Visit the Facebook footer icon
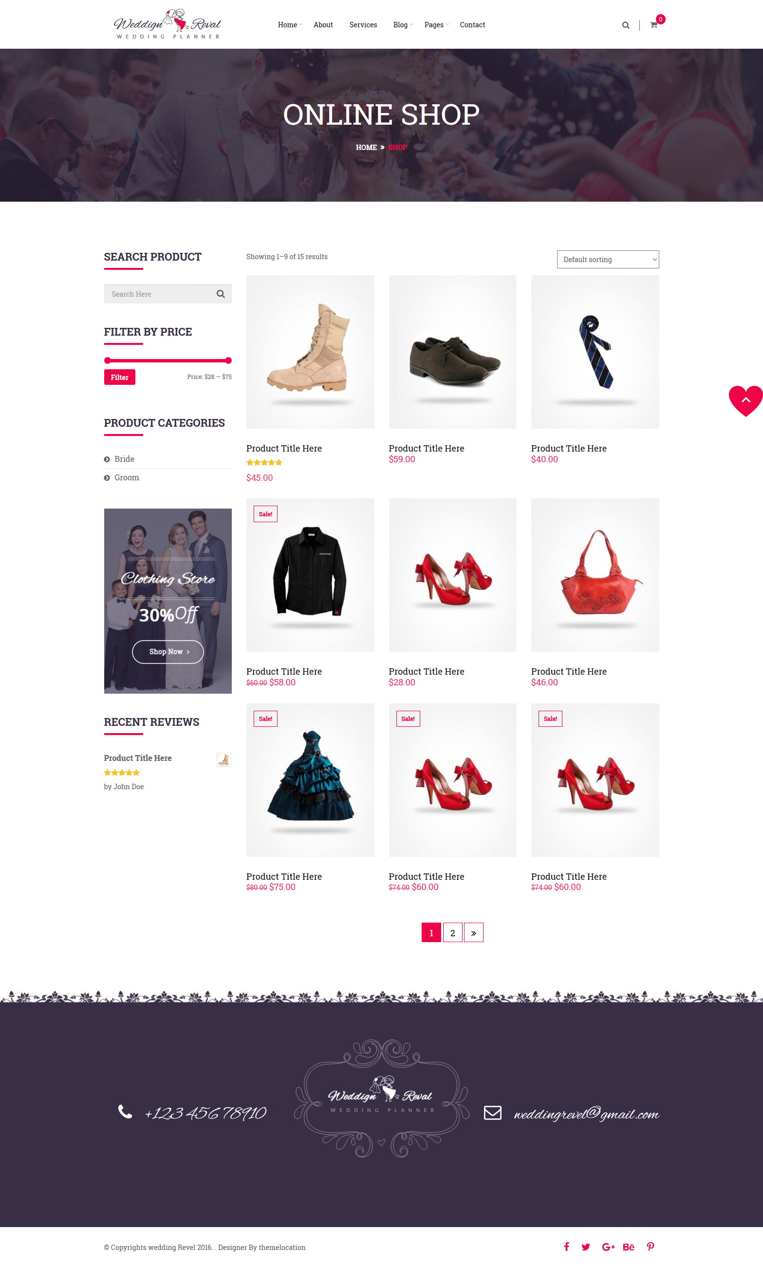Image resolution: width=763 pixels, height=1268 pixels. [x=566, y=1247]
